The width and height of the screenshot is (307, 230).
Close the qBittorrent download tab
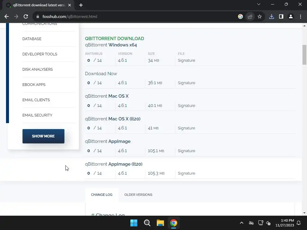click(70, 5)
